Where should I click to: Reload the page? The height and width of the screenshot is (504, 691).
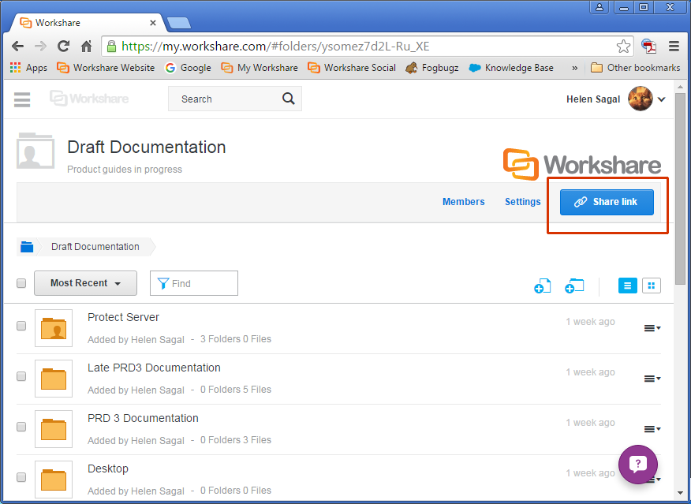[x=63, y=47]
